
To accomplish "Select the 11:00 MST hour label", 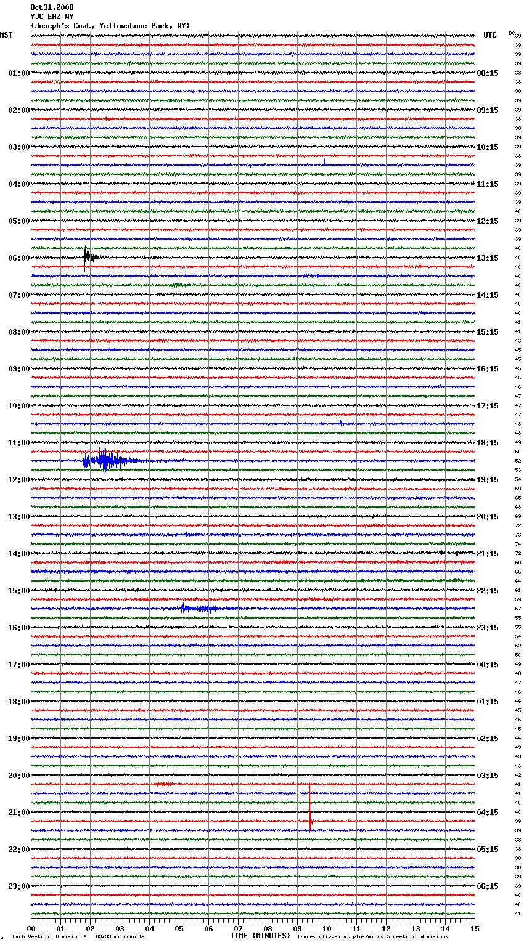I will tap(18, 443).
